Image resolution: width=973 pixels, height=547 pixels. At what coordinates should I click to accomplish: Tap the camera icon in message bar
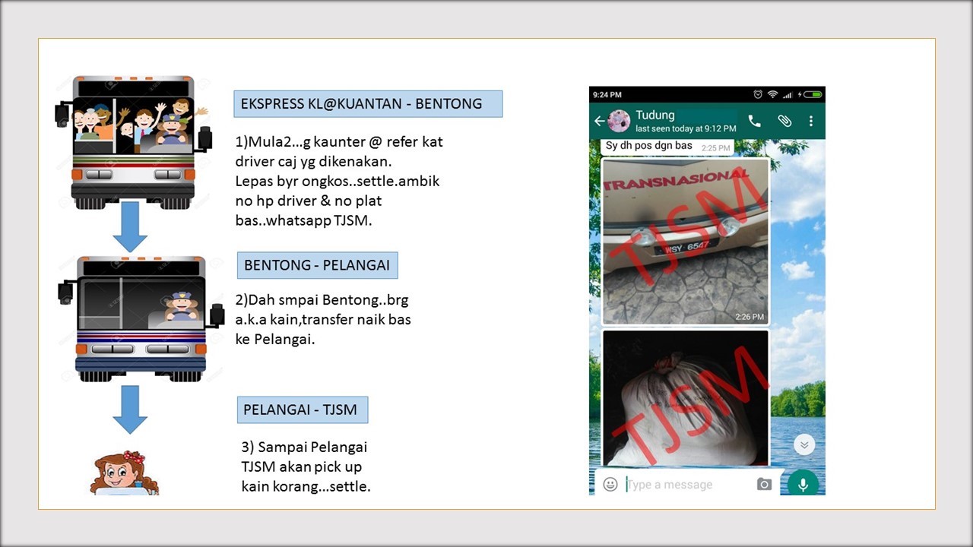click(764, 484)
